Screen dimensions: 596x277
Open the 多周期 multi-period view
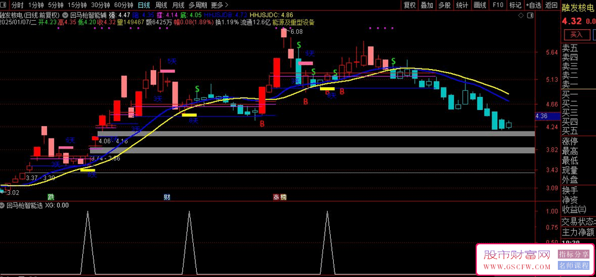click(197, 5)
